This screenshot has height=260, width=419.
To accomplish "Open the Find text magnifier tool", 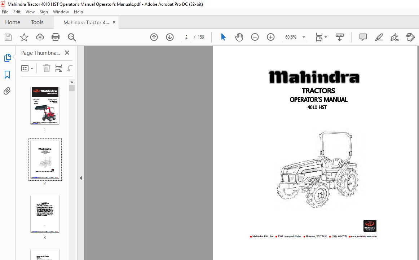I will (x=72, y=37).
